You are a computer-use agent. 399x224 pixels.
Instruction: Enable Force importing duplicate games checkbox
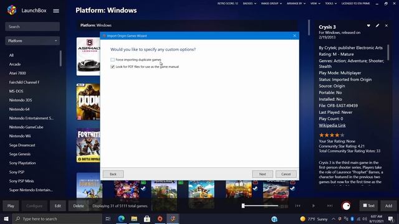click(112, 60)
